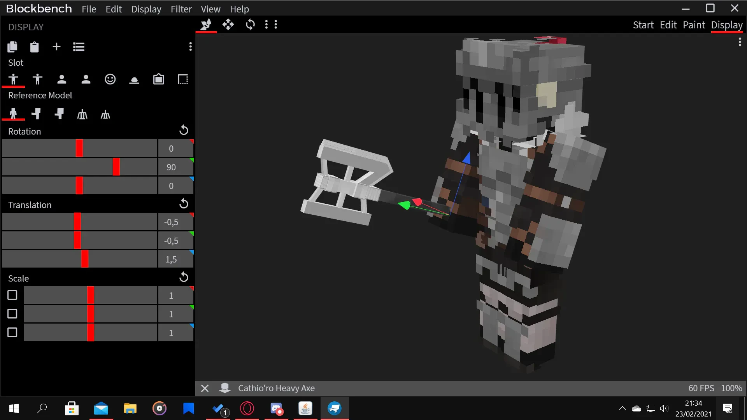Expand the toolbar drag-handle options
The width and height of the screenshot is (747, 420).
271,24
